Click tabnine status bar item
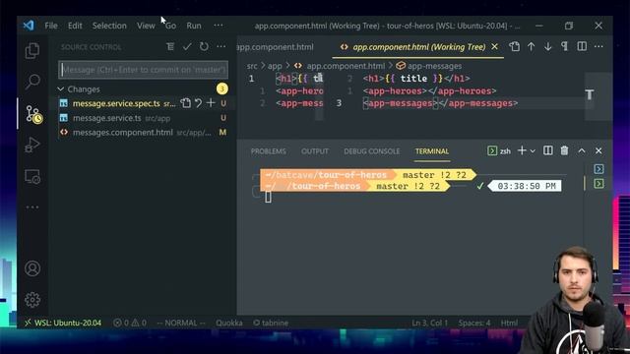This screenshot has width=630, height=354. 271,323
